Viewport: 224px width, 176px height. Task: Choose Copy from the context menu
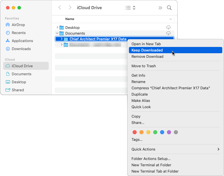coord(175,116)
